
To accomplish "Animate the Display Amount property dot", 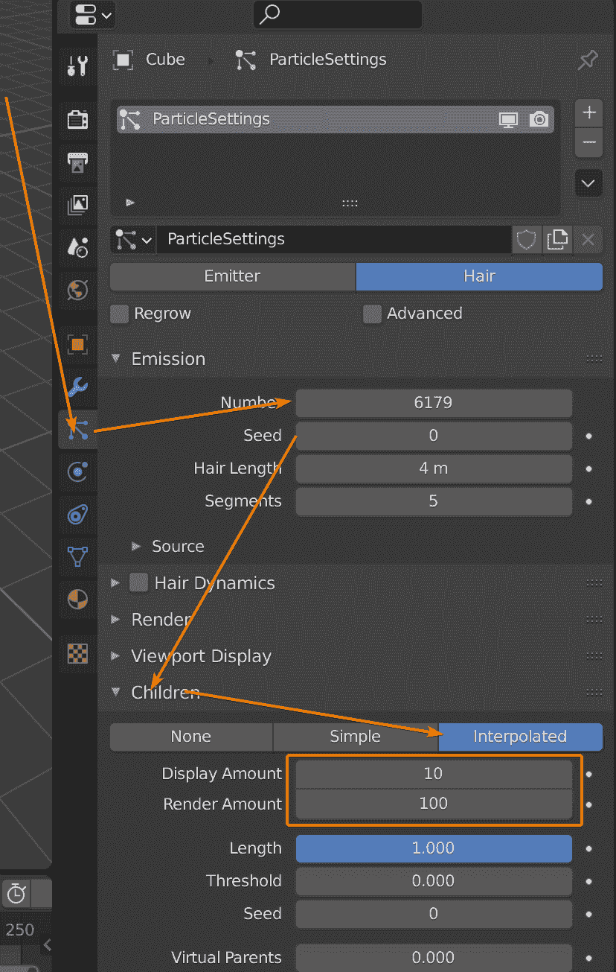I will click(x=589, y=774).
